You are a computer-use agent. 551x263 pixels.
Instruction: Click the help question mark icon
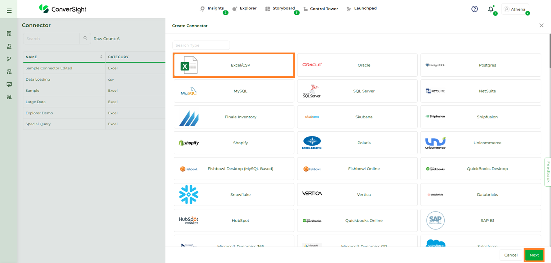[x=475, y=9]
